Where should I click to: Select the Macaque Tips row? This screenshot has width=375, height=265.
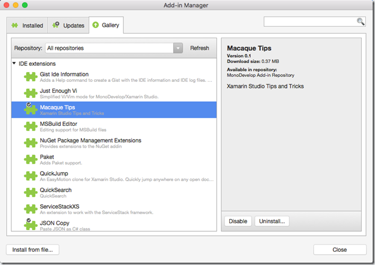114,110
